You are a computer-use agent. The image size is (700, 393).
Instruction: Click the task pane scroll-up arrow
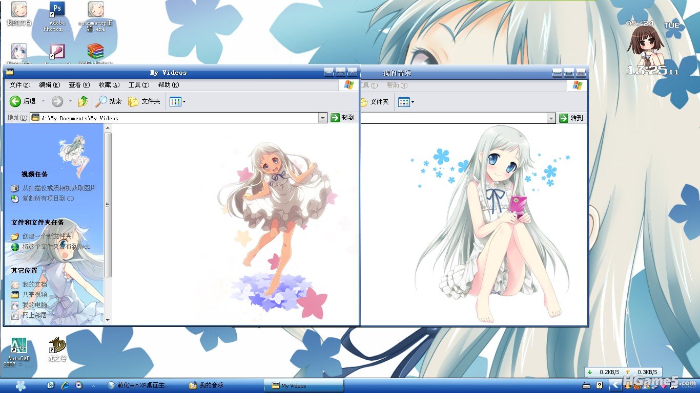108,128
